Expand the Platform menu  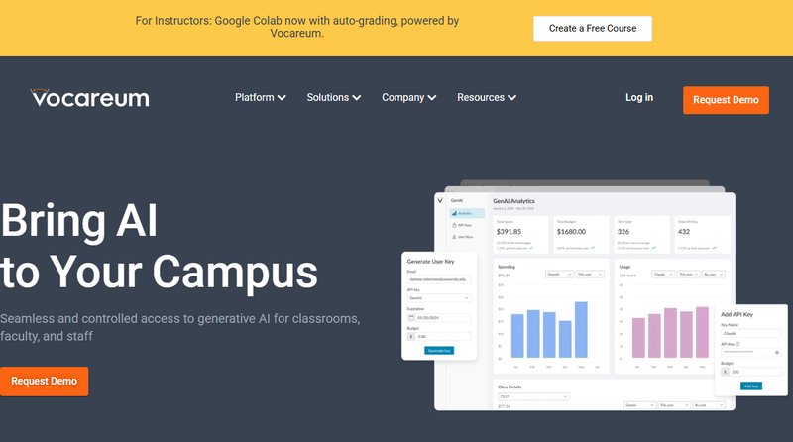click(260, 98)
